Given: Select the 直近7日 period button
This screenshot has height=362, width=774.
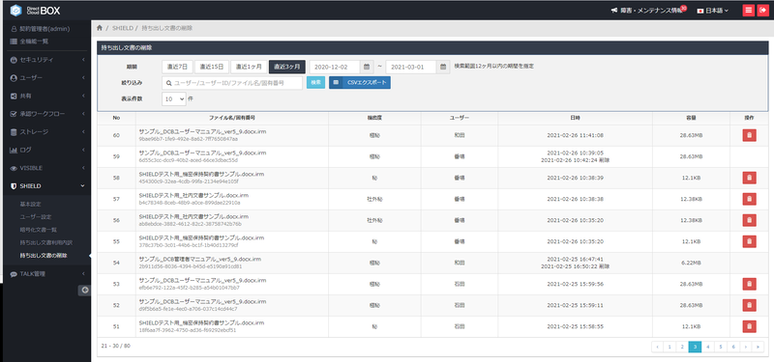Looking at the screenshot, I should (x=177, y=67).
